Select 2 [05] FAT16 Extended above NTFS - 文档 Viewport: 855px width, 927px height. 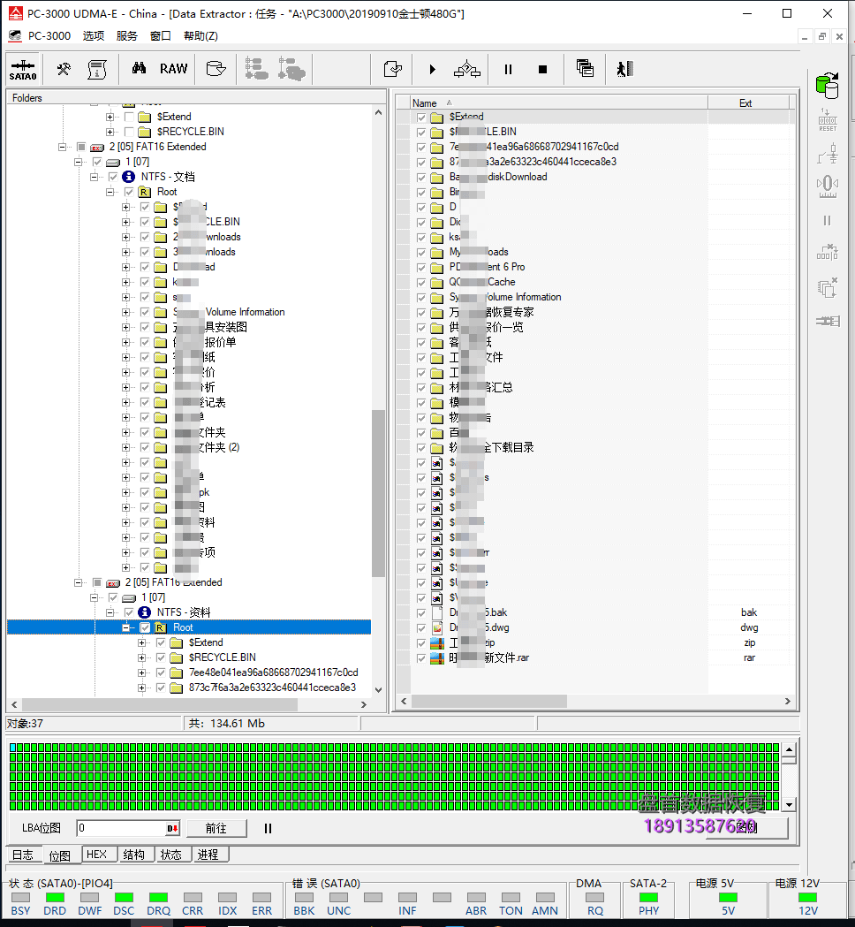[157, 147]
